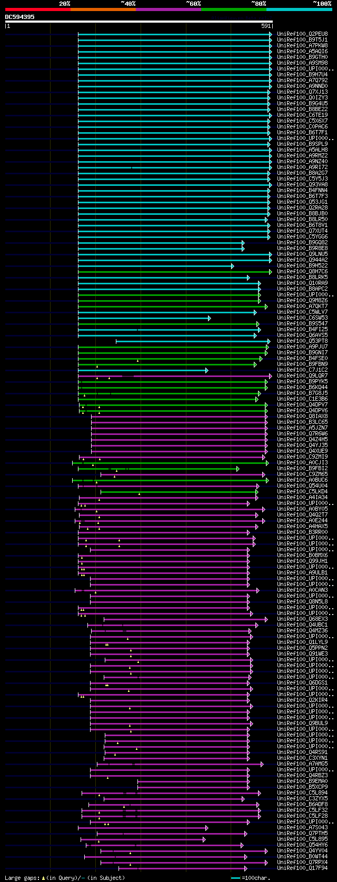Click the Large gaps legend text
The image size is (337, 882).
pos(65,877)
